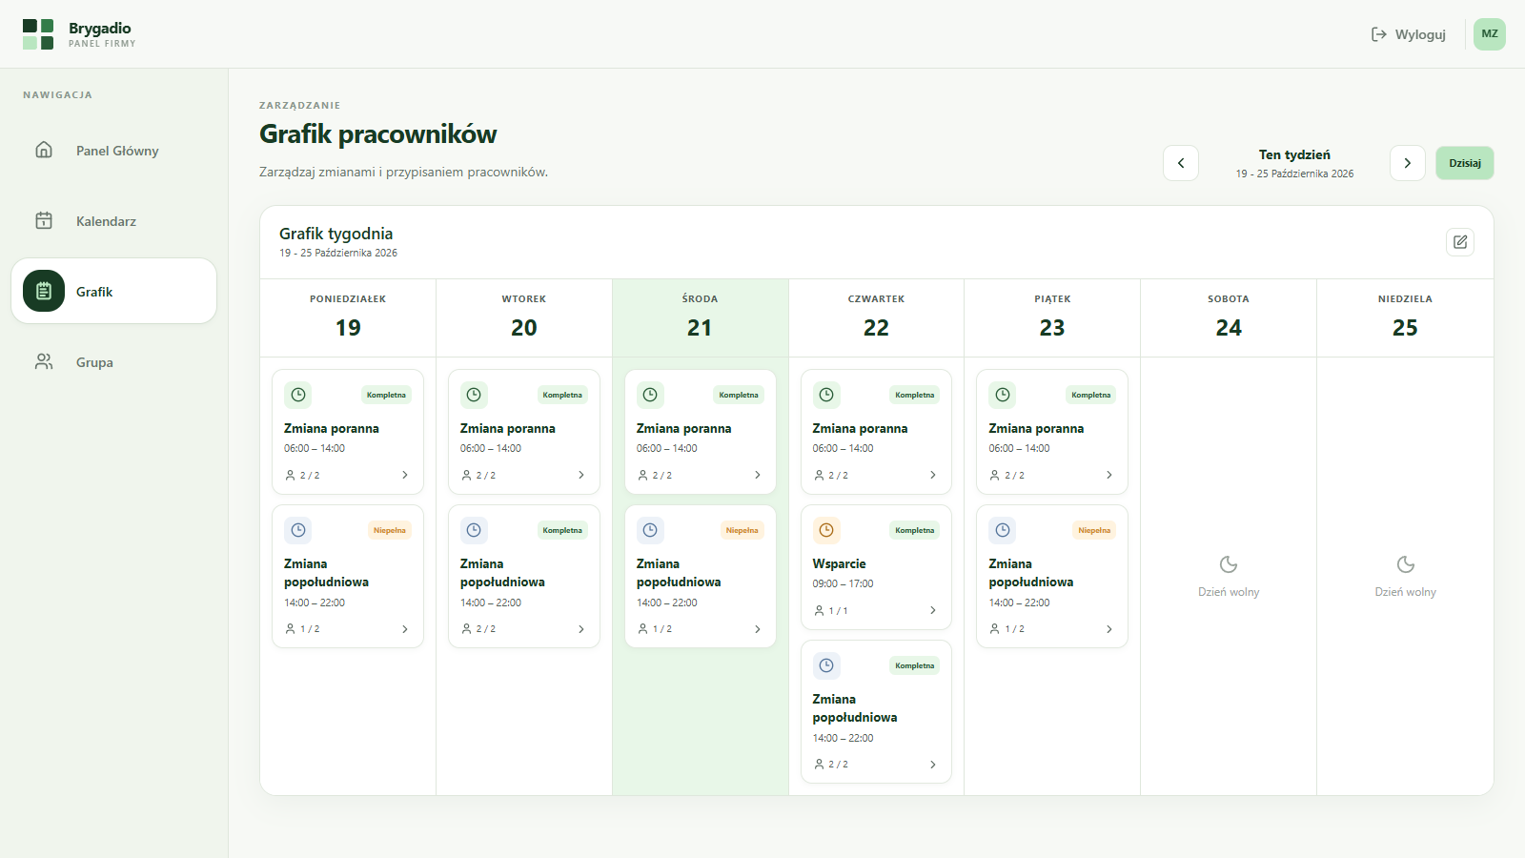
Task: Open the Grupa people icon
Action: pos(44,361)
